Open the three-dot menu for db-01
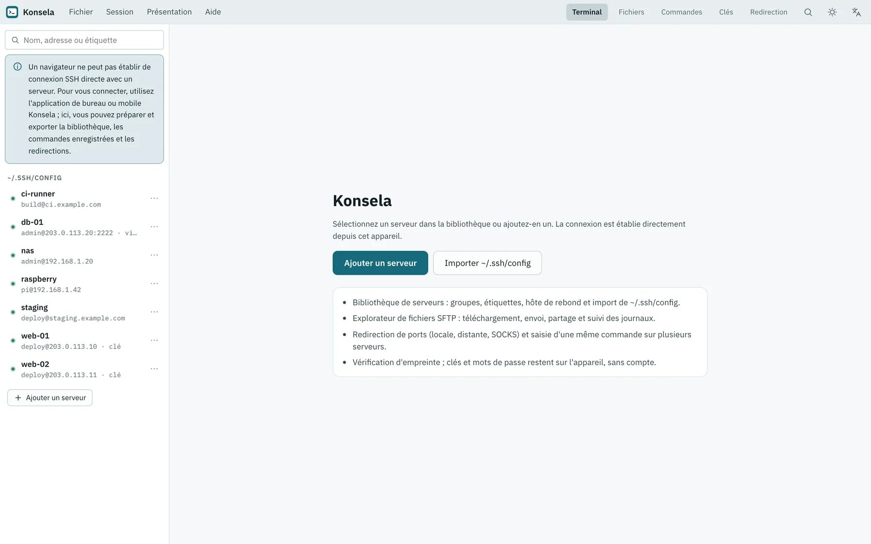The image size is (871, 544). (154, 227)
